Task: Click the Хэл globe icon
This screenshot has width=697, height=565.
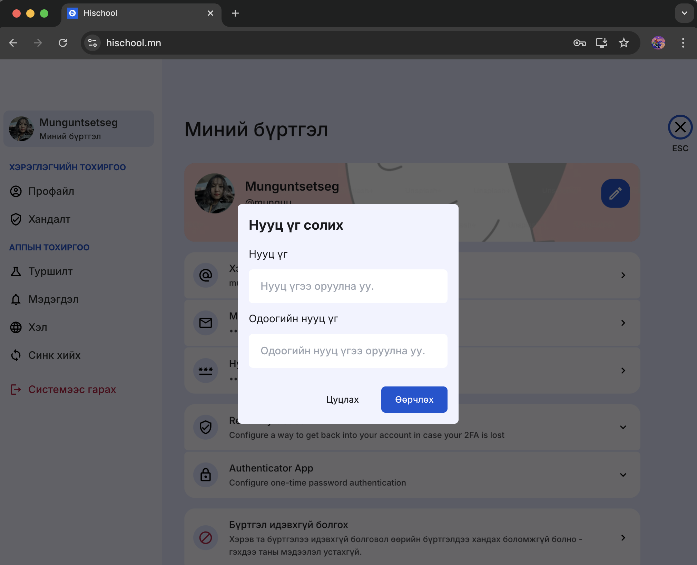Action: coord(16,327)
